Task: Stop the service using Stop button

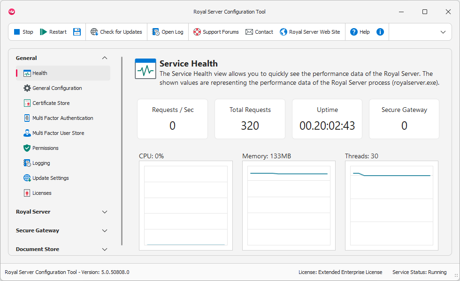Action: 23,32
